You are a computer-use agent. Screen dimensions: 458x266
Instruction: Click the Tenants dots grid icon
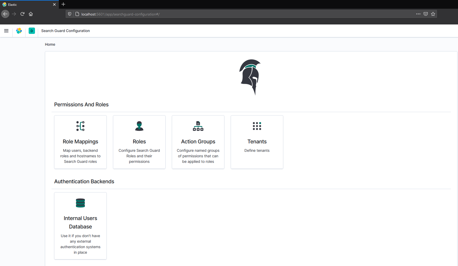[257, 126]
